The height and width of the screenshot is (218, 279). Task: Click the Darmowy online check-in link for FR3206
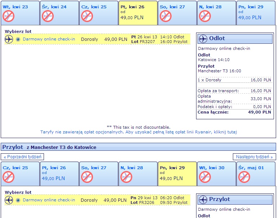click(49, 200)
